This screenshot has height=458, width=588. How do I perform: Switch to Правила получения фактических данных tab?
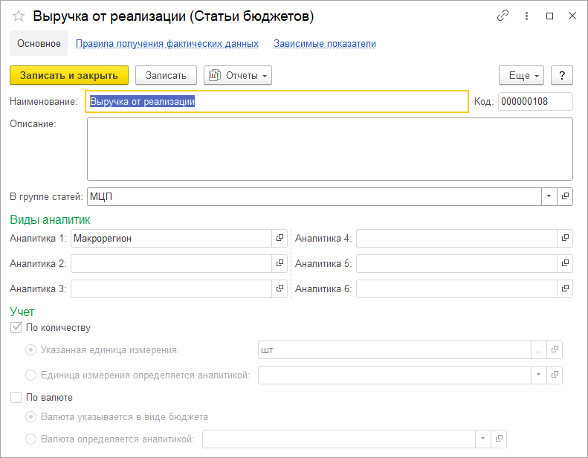(x=167, y=44)
